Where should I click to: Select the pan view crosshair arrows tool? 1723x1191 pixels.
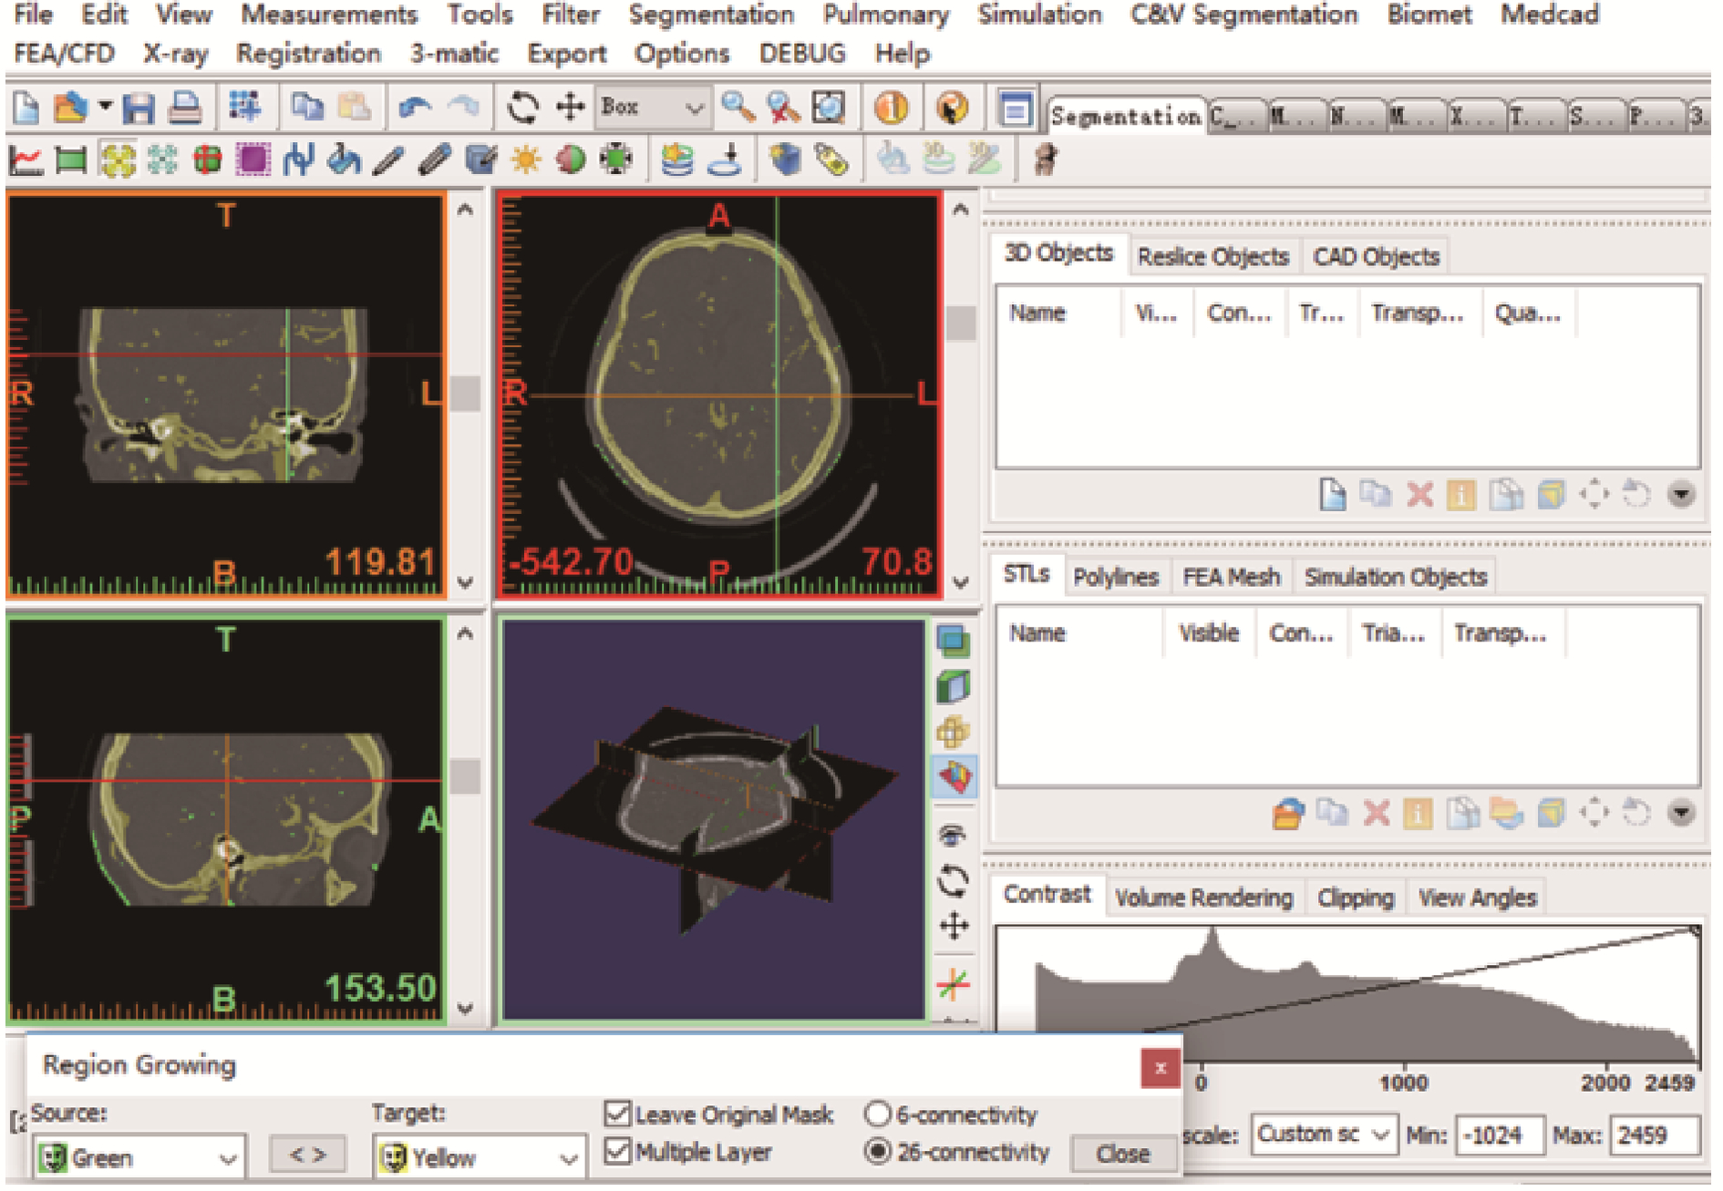point(571,108)
